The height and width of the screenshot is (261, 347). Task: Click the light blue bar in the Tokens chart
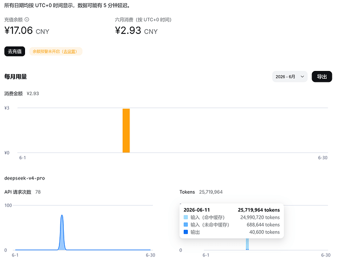[x=247, y=244]
